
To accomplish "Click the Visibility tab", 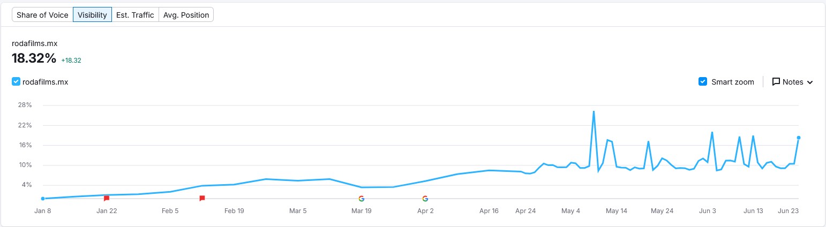I will 92,15.
